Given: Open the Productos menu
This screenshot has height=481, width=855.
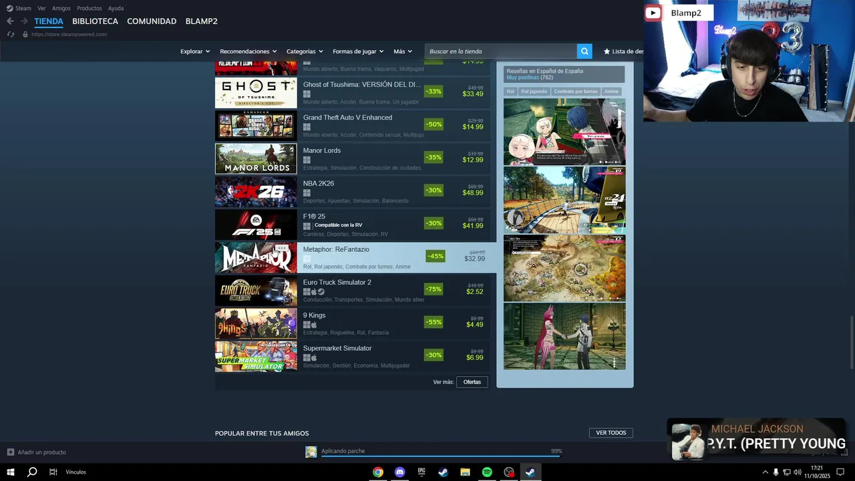Looking at the screenshot, I should coord(90,8).
